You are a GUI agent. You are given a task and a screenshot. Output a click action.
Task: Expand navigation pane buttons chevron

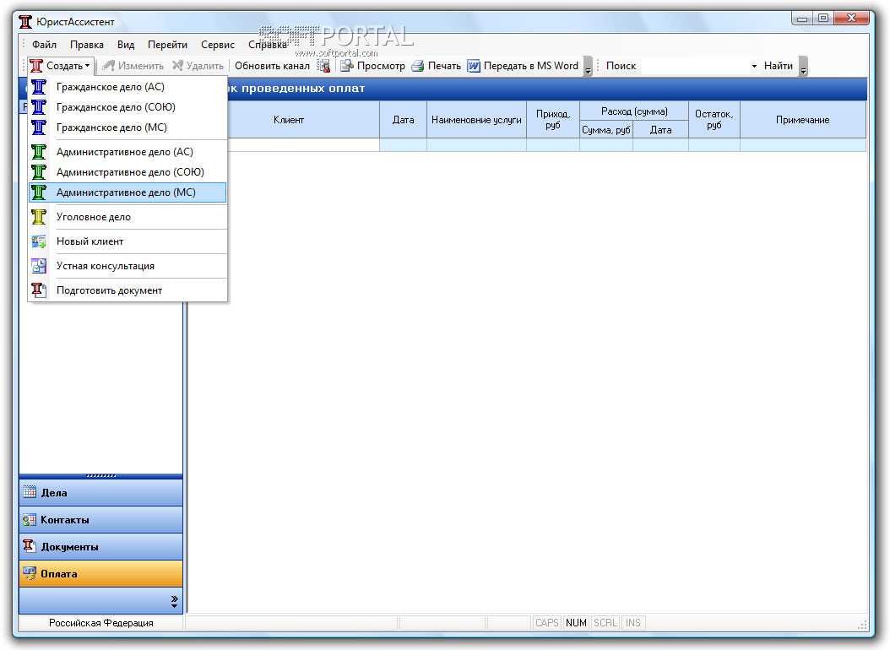[x=174, y=602]
